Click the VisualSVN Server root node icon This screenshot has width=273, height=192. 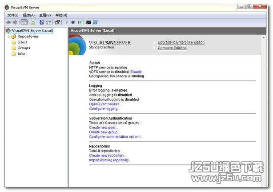pyautogui.click(x=8, y=31)
